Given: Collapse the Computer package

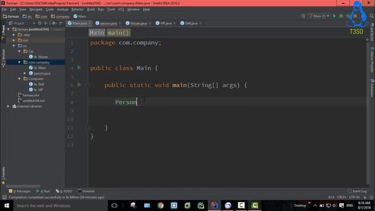Looking at the screenshot, I should click(19, 79).
